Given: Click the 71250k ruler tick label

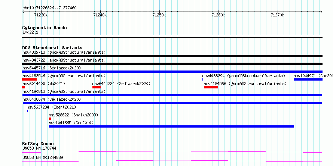Looking at the screenshot, I should [159, 15].
